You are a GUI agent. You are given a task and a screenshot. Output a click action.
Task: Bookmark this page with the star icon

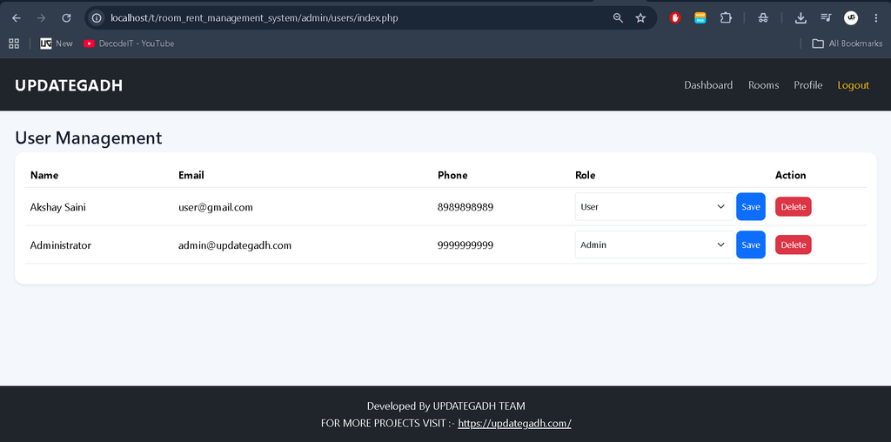[640, 18]
